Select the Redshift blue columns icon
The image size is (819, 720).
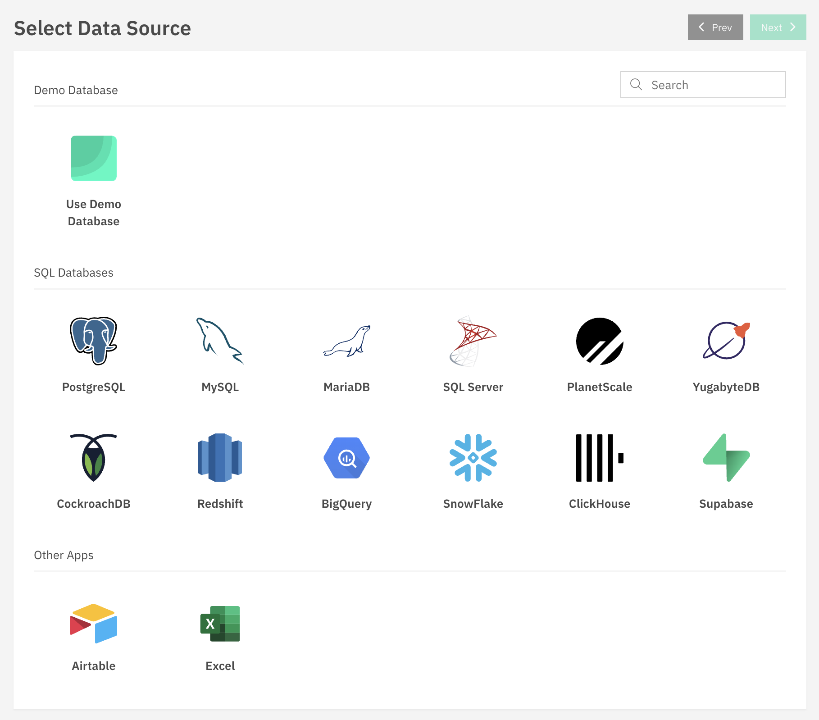point(220,458)
